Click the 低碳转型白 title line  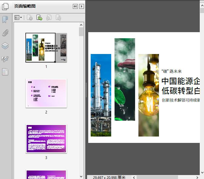pos(181,91)
